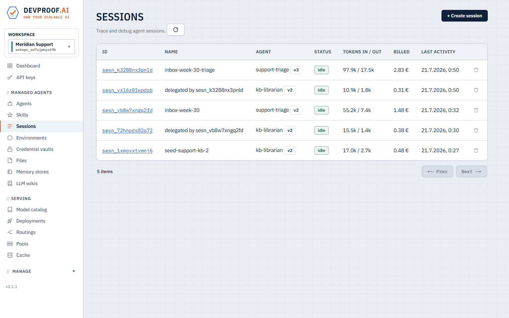509x318 pixels.
Task: Delete the seed-support-kb-2 session
Action: tap(476, 151)
